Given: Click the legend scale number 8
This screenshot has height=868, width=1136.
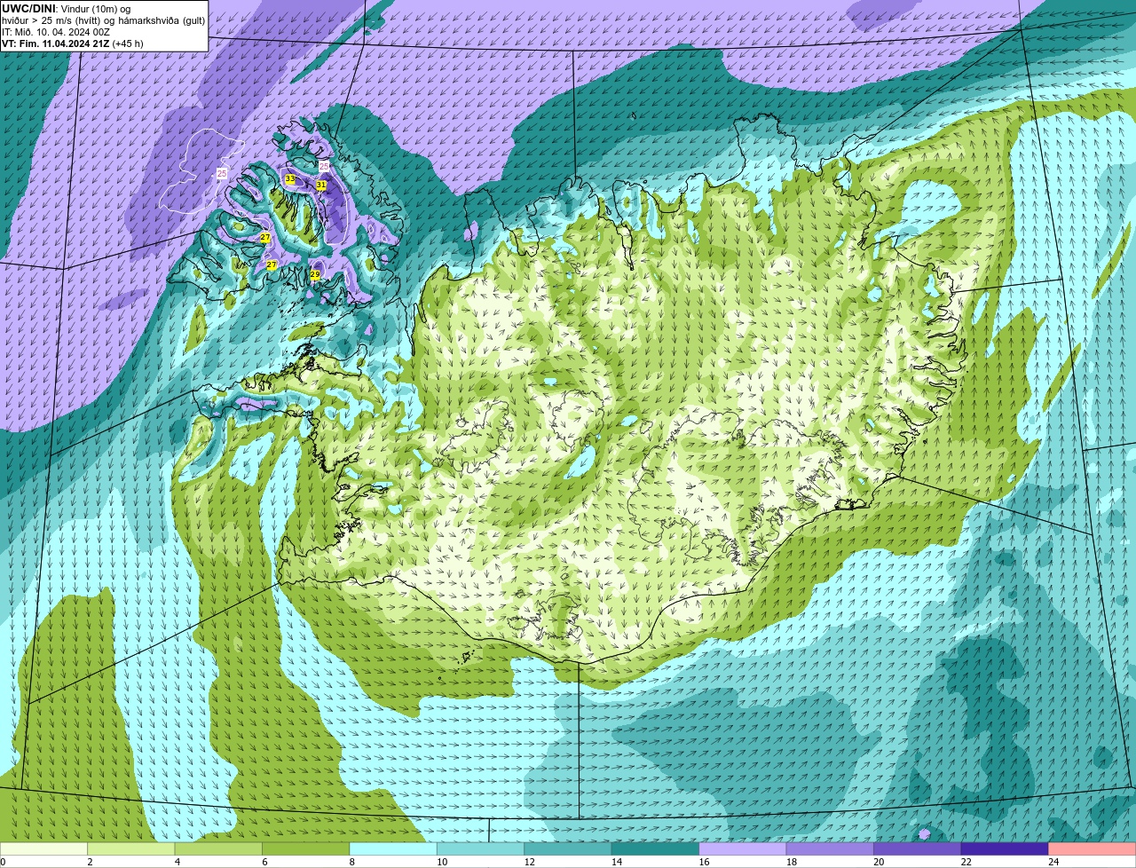Looking at the screenshot, I should (x=352, y=862).
